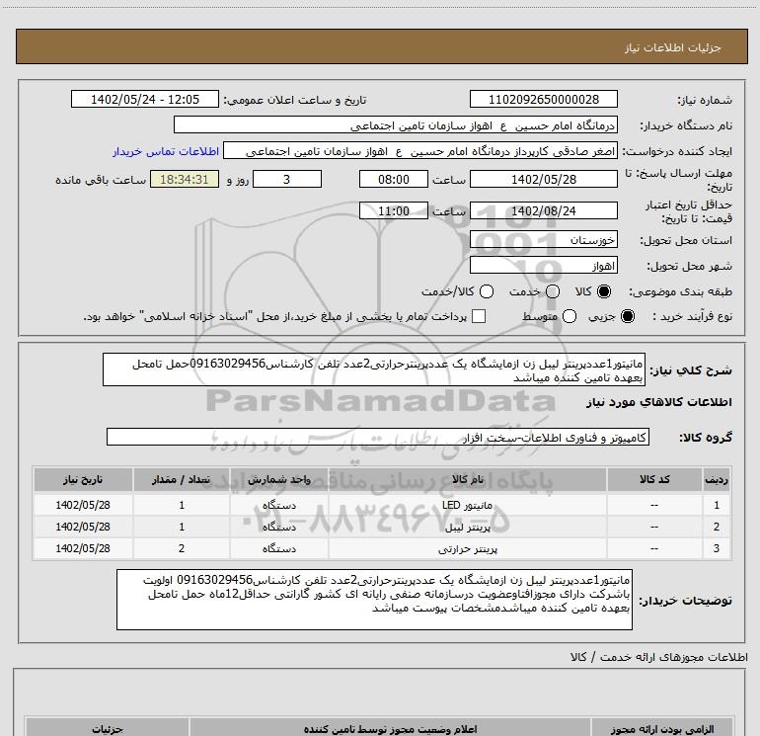The height and width of the screenshot is (736, 760).
Task: Click the need date in مانیتور LED row
Action: [x=83, y=505]
